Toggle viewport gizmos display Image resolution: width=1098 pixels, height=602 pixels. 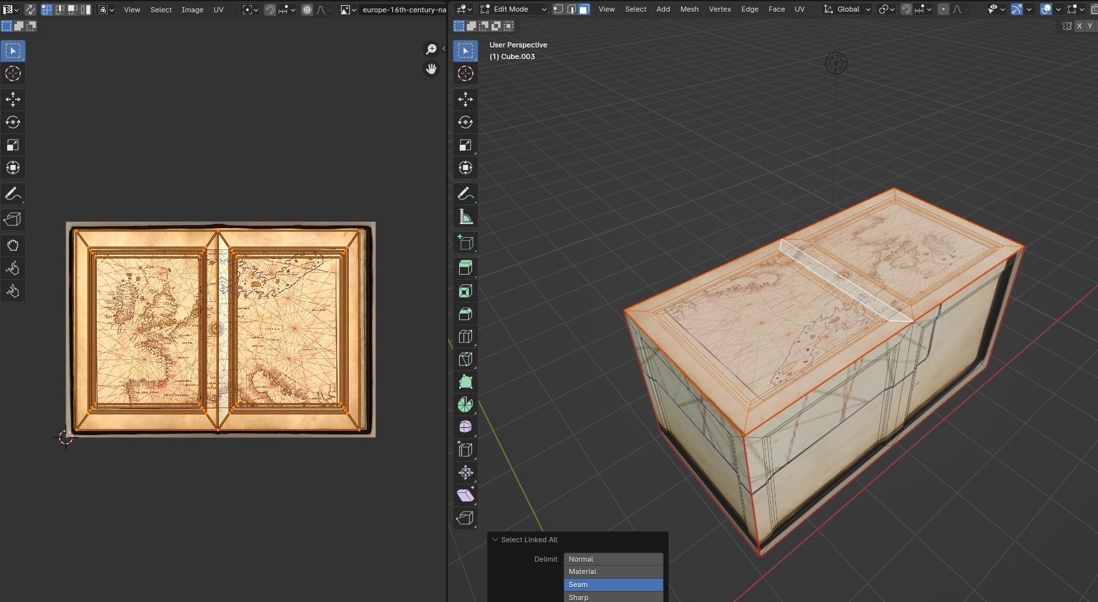tap(1017, 9)
